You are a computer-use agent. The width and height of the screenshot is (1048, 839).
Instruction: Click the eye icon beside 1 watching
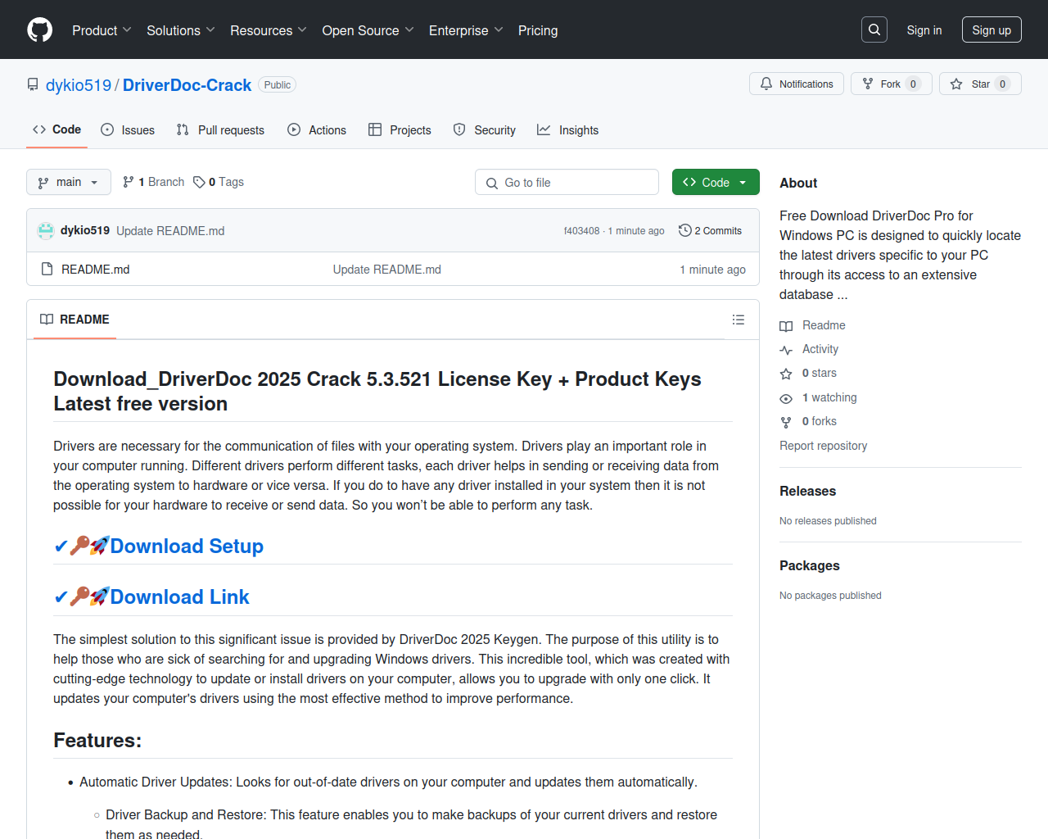(x=786, y=398)
